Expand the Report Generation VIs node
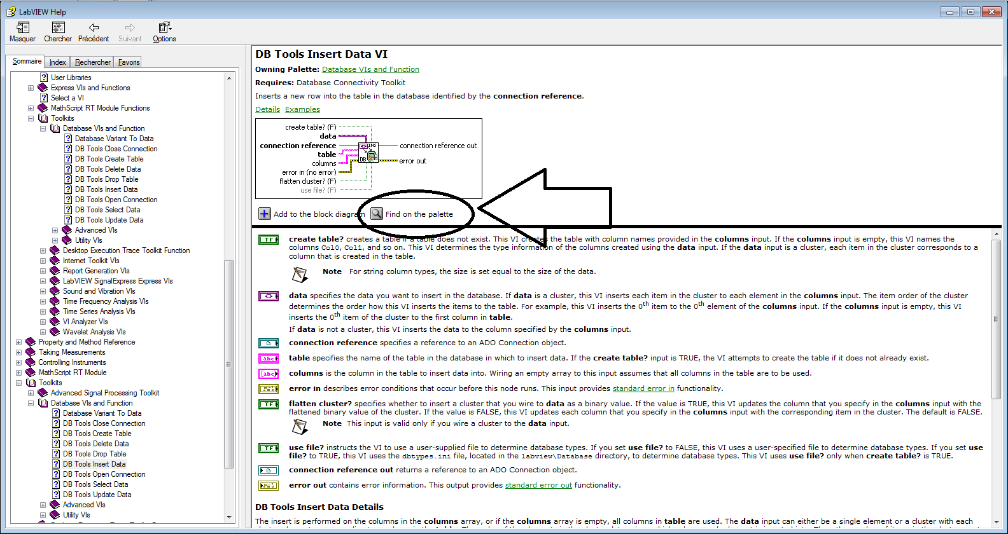Viewport: 1008px width, 534px height. 43,271
